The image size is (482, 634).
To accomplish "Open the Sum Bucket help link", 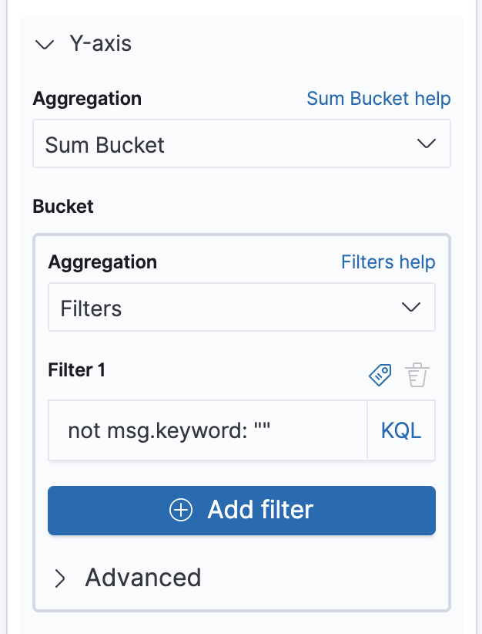I will 378,99.
